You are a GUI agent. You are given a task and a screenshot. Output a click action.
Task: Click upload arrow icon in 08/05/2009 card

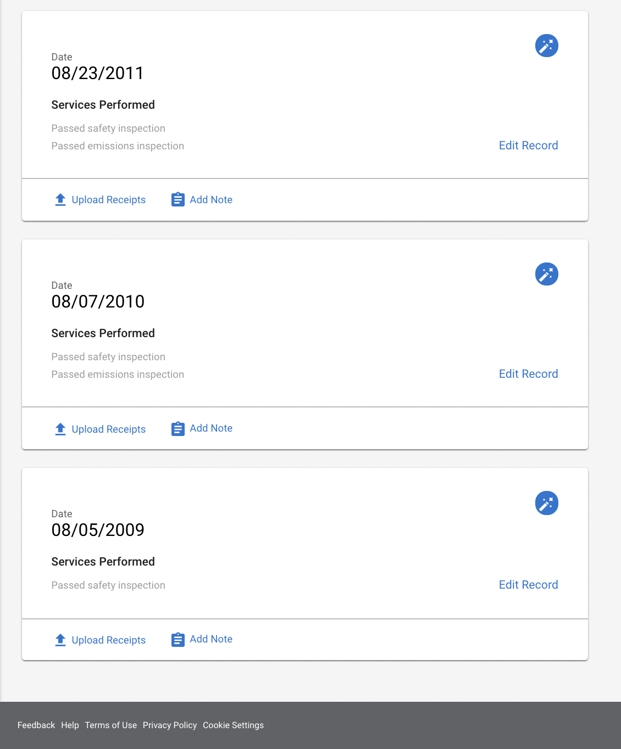(60, 640)
